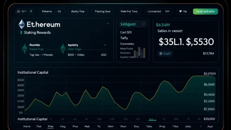Click the green Apriatty Ethereum icon
The image size is (231, 130).
pyautogui.click(x=63, y=48)
